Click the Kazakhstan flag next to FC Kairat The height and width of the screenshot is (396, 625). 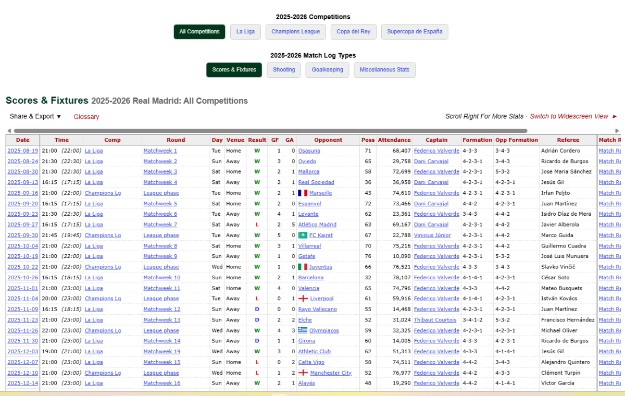pos(303,235)
